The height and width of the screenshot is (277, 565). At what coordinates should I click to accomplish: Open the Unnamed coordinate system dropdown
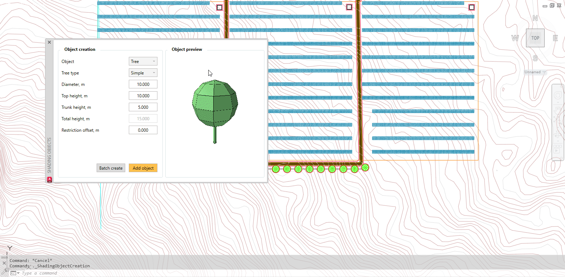(535, 72)
